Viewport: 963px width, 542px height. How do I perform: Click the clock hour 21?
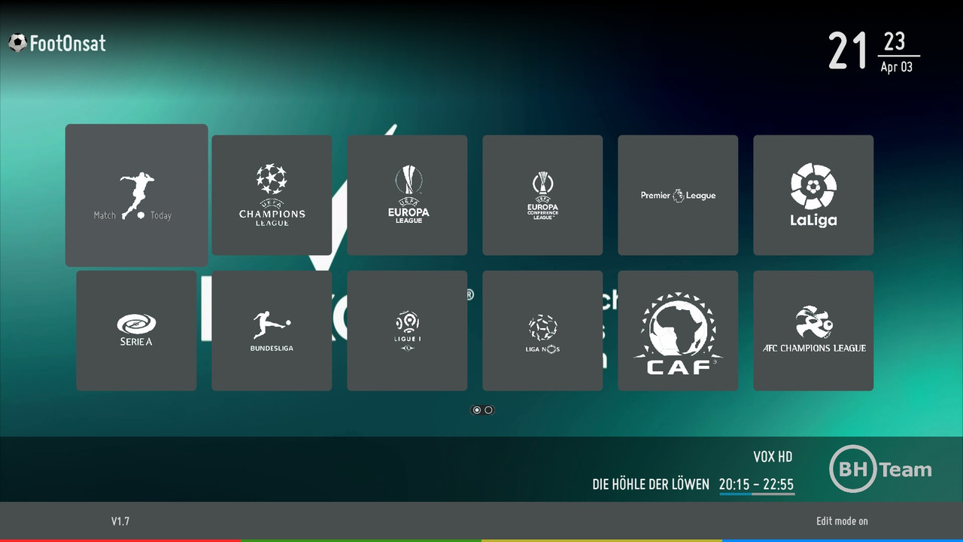click(849, 51)
